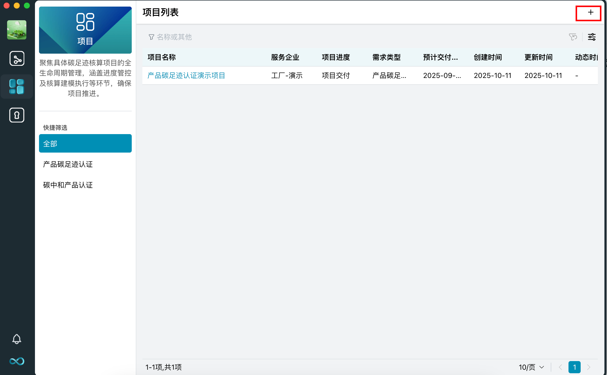Go to the next page arrow
Viewport: 607px width, 375px height.
(x=589, y=367)
